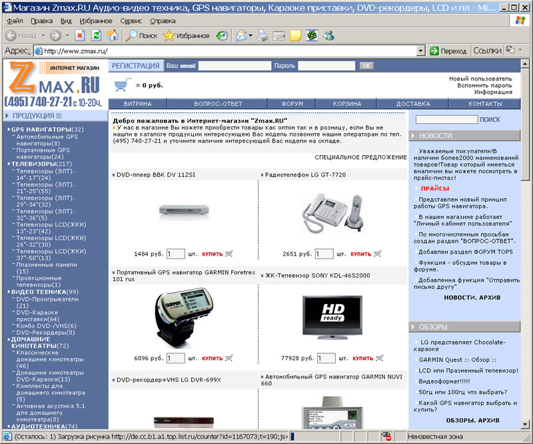Open the Вид menu
This screenshot has width=533, height=444.
pyautogui.click(x=66, y=21)
